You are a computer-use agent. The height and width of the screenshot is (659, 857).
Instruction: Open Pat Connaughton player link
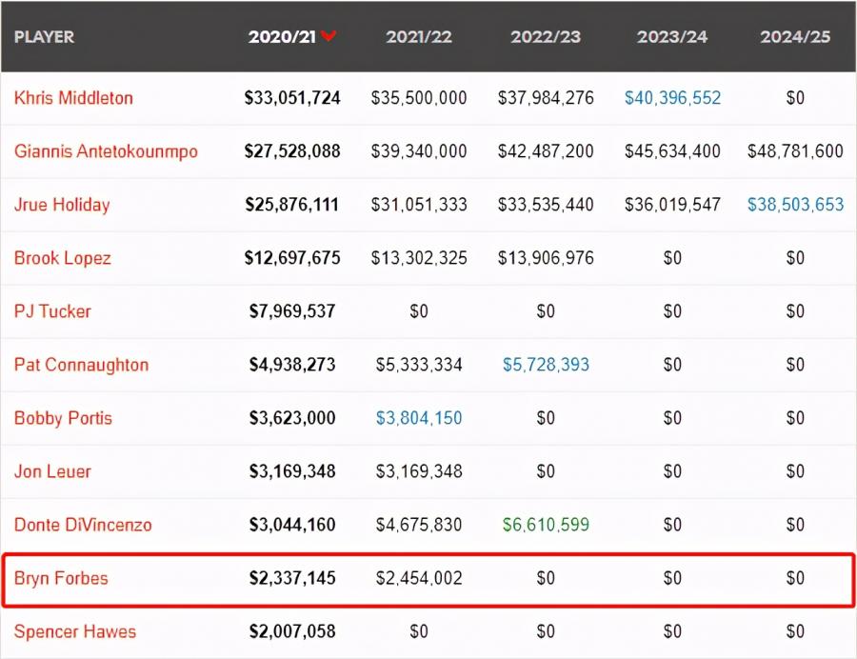81,365
